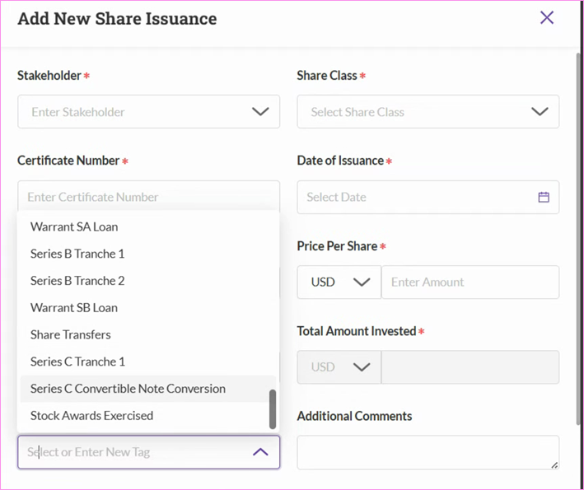Open the Total Amount Invested currency dropdown
584x490 pixels.
339,367
